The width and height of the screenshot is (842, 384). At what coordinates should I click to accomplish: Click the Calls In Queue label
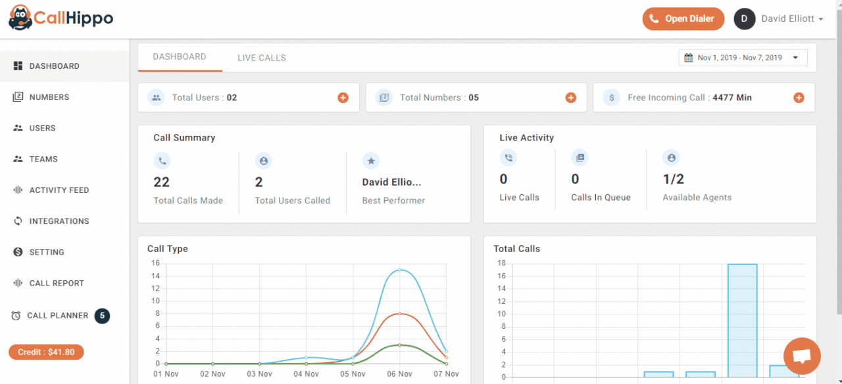click(x=601, y=198)
